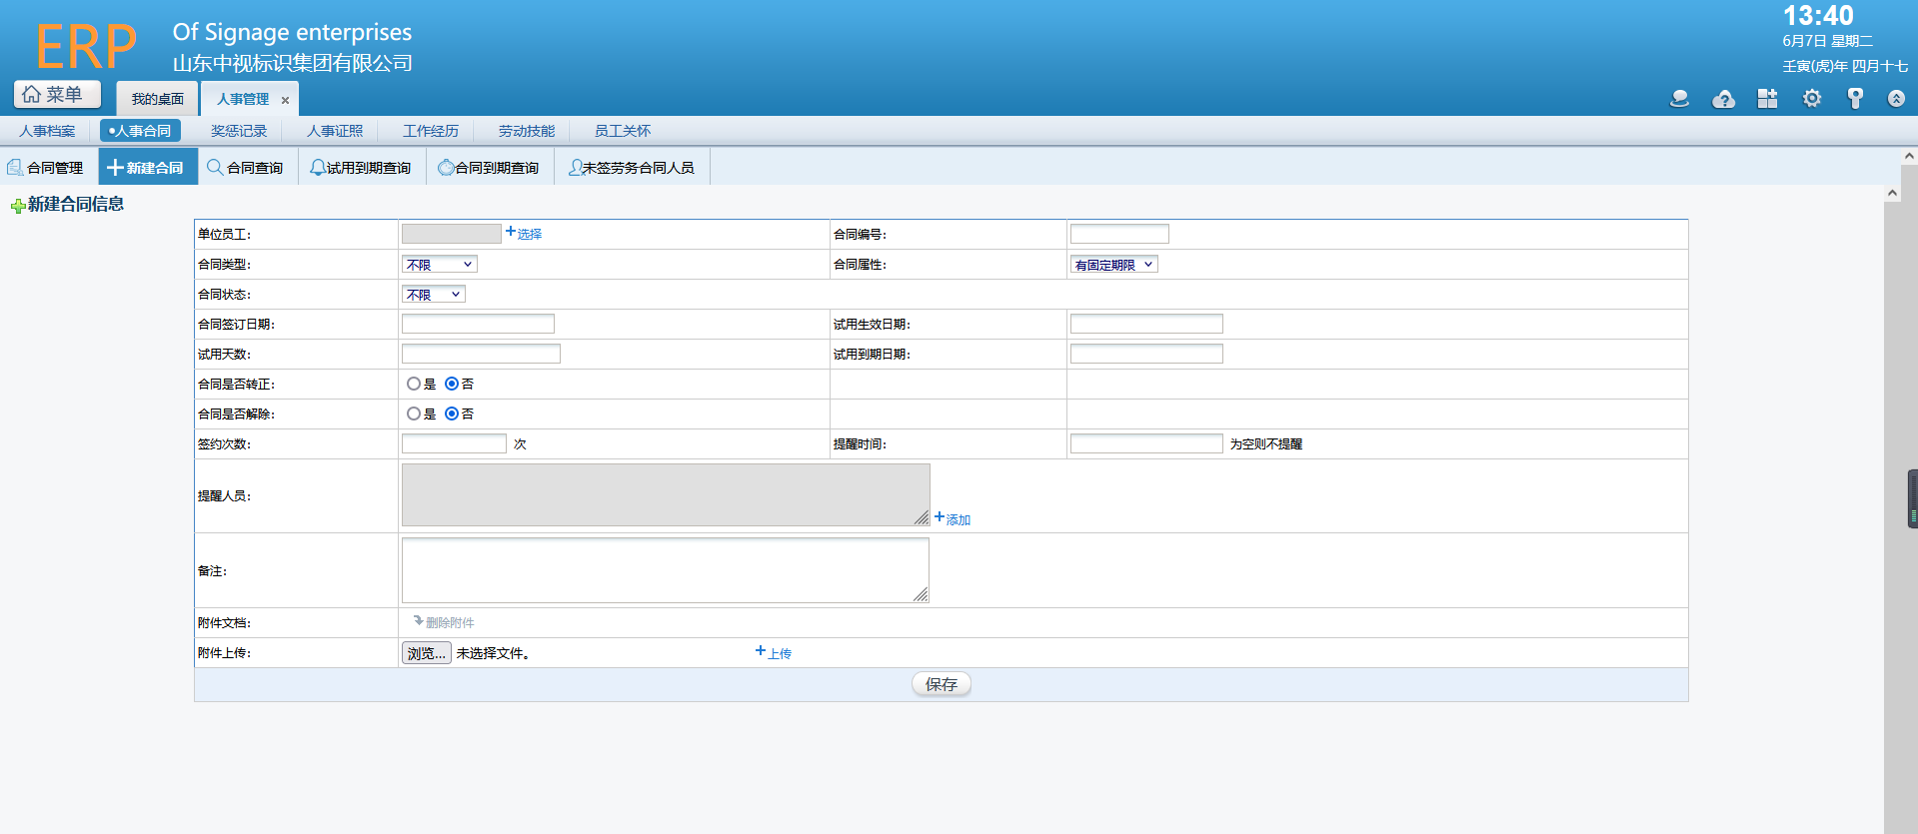This screenshot has height=834, width=1918.
Task: Select 否 for 合同是否解除
Action: tap(452, 414)
